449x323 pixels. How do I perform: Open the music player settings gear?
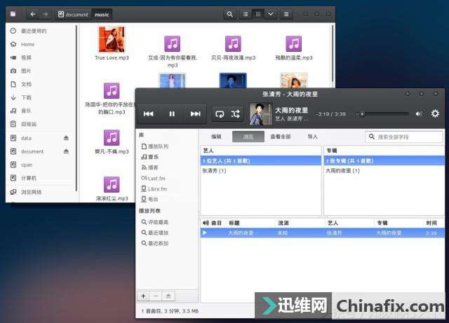click(435, 114)
